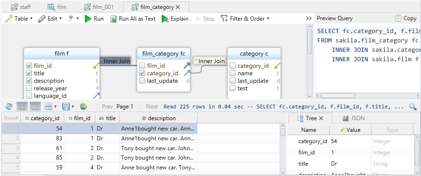421x176 pixels.
Task: Click Run All as Text
Action: pos(133,19)
